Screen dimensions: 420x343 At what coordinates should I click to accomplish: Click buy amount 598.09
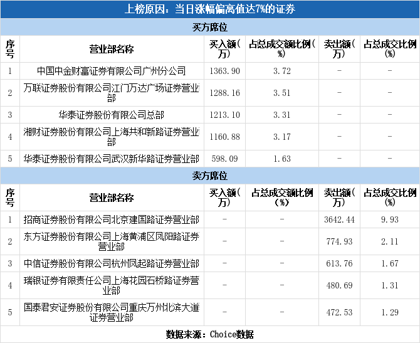[x=225, y=159]
